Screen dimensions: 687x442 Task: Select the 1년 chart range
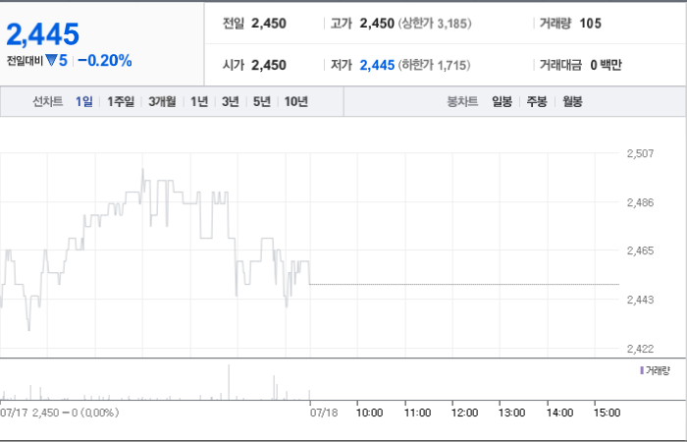[x=199, y=102]
